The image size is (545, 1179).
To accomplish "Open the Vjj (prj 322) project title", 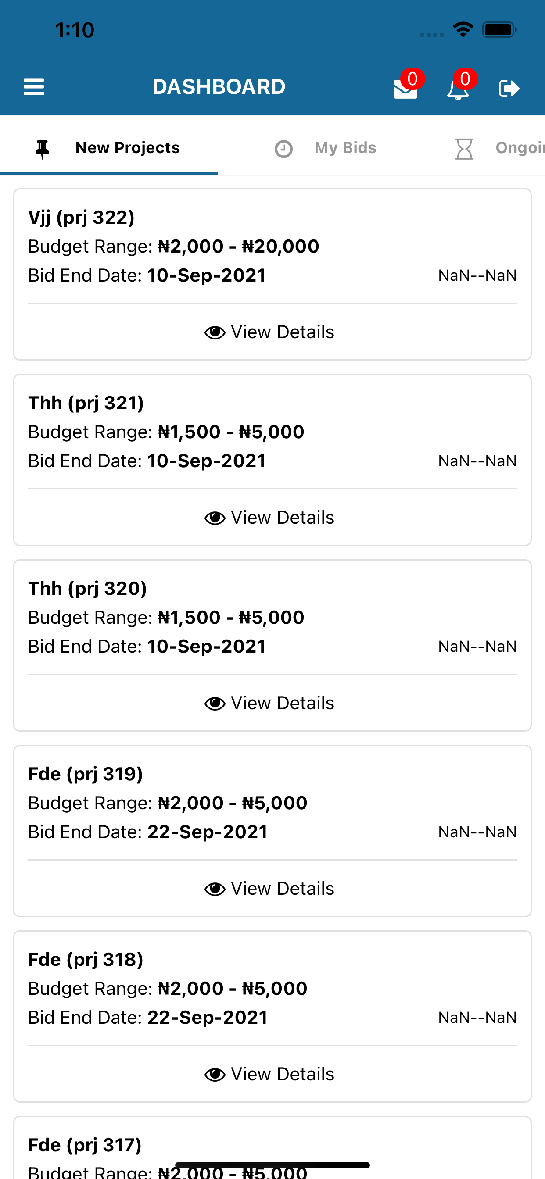I will [x=82, y=218].
